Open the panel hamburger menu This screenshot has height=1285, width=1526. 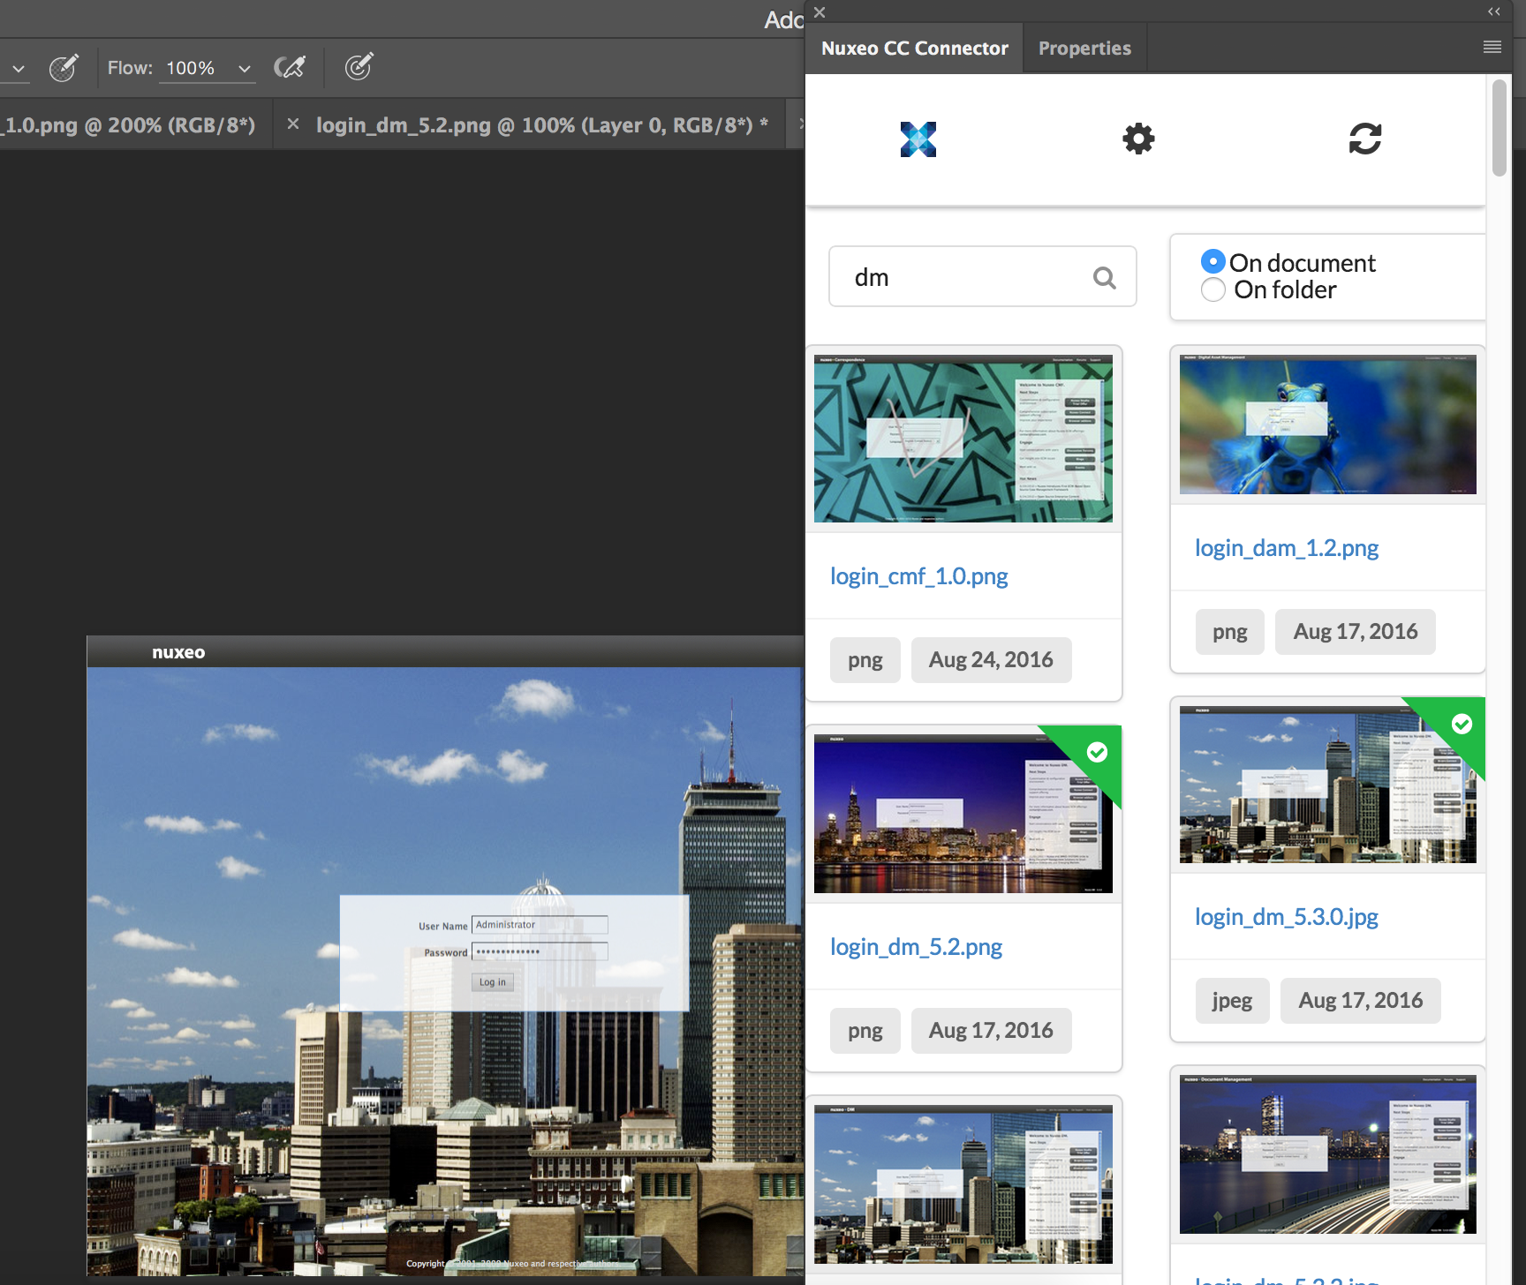click(1492, 48)
